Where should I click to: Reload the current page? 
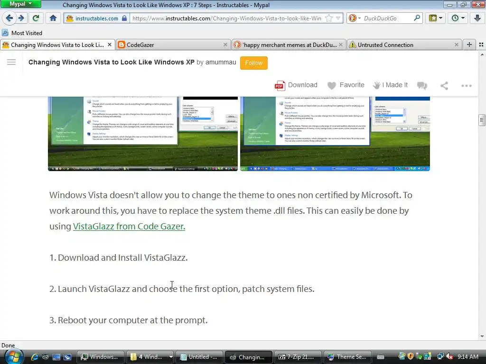click(36, 18)
